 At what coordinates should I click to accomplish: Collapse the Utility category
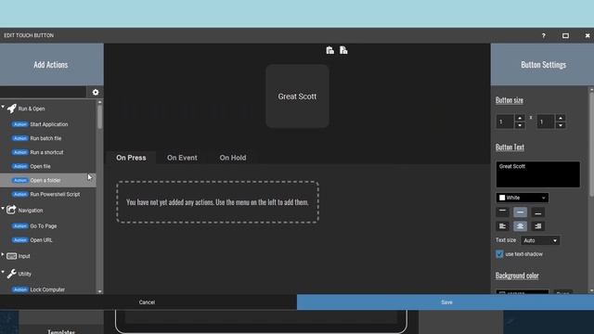coord(3,272)
